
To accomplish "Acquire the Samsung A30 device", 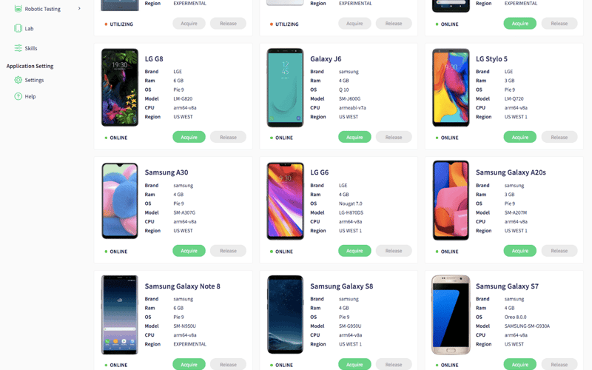I will pyautogui.click(x=189, y=251).
